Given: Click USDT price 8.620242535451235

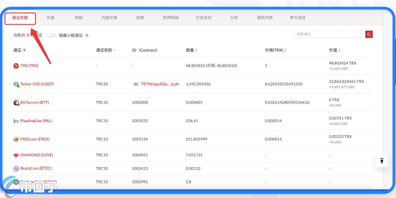Looking at the screenshot, I should coord(283,84).
